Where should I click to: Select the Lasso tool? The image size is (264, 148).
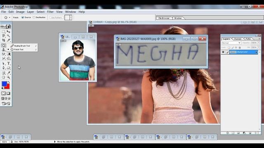(3, 36)
